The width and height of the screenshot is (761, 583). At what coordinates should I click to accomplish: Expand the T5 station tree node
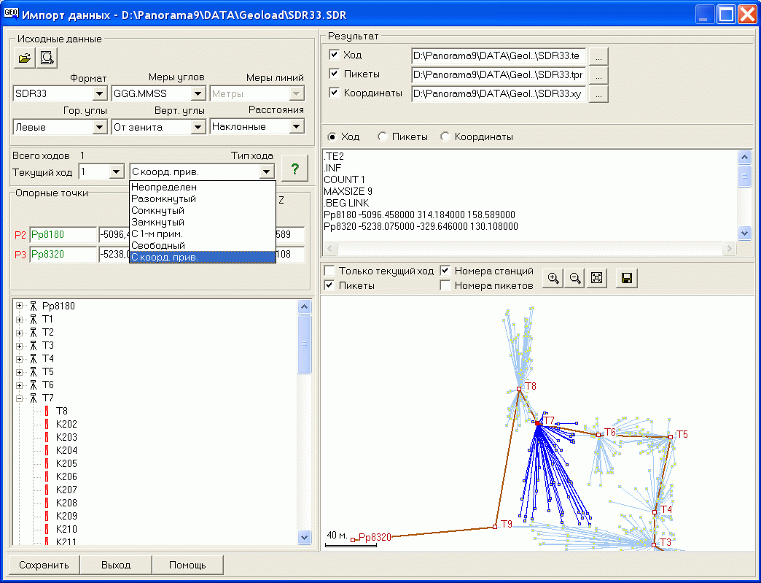point(20,371)
